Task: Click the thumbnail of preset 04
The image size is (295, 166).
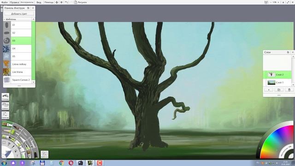Action: pos(7,48)
